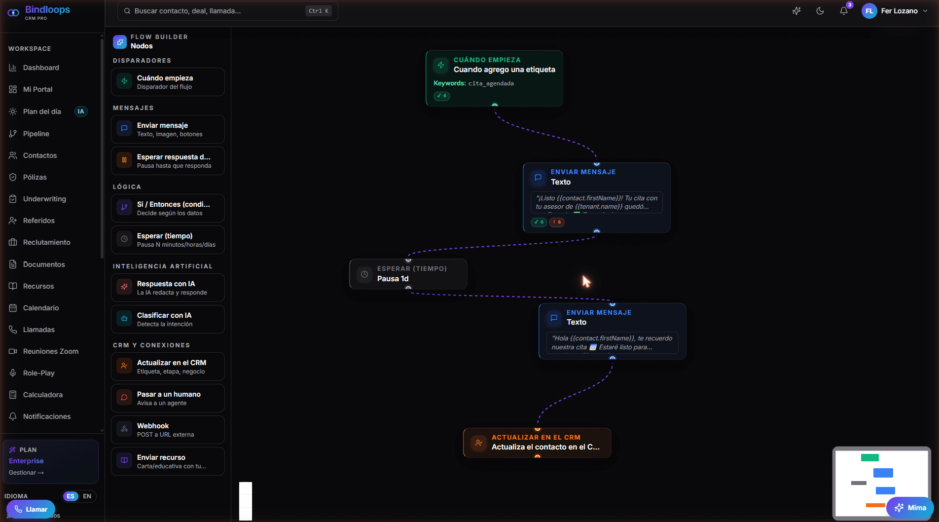Click the AI sparkle icon in top bar
939x522 pixels.
(796, 11)
